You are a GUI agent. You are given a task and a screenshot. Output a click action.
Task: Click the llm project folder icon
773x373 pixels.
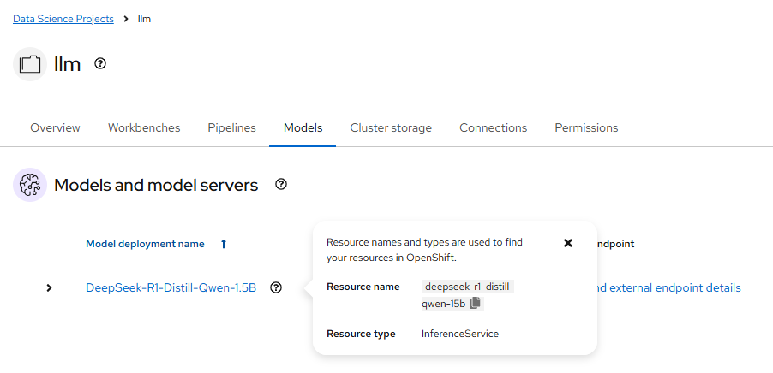click(30, 64)
